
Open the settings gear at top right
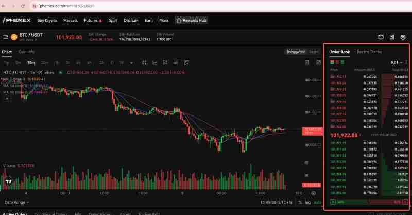click(x=403, y=37)
